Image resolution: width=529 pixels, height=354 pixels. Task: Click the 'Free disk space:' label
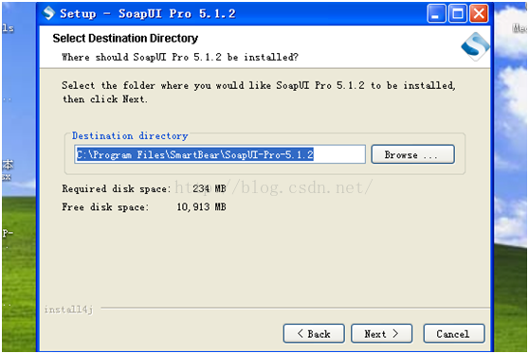(x=105, y=206)
